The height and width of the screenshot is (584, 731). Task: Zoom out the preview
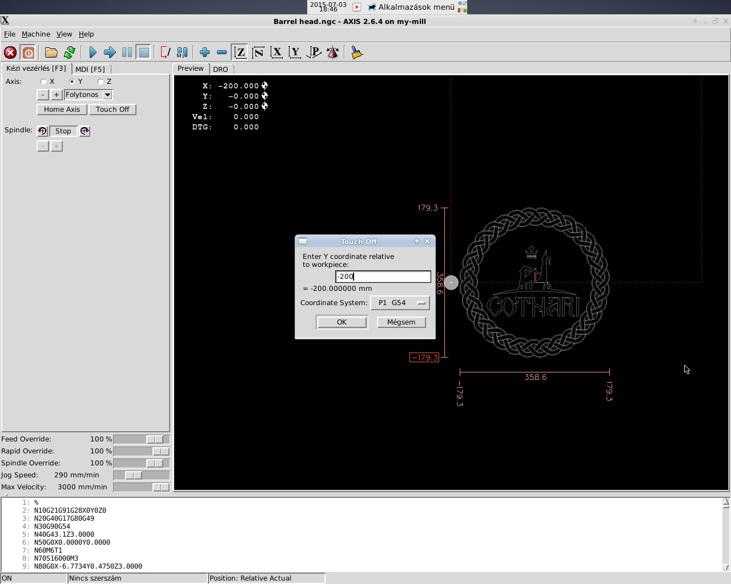[x=222, y=52]
